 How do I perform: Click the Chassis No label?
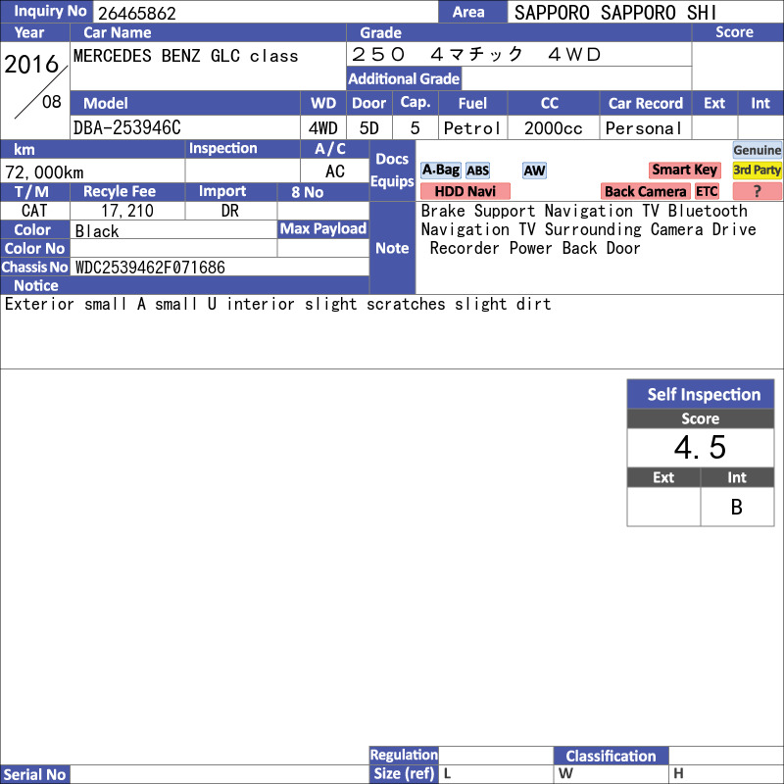(35, 267)
